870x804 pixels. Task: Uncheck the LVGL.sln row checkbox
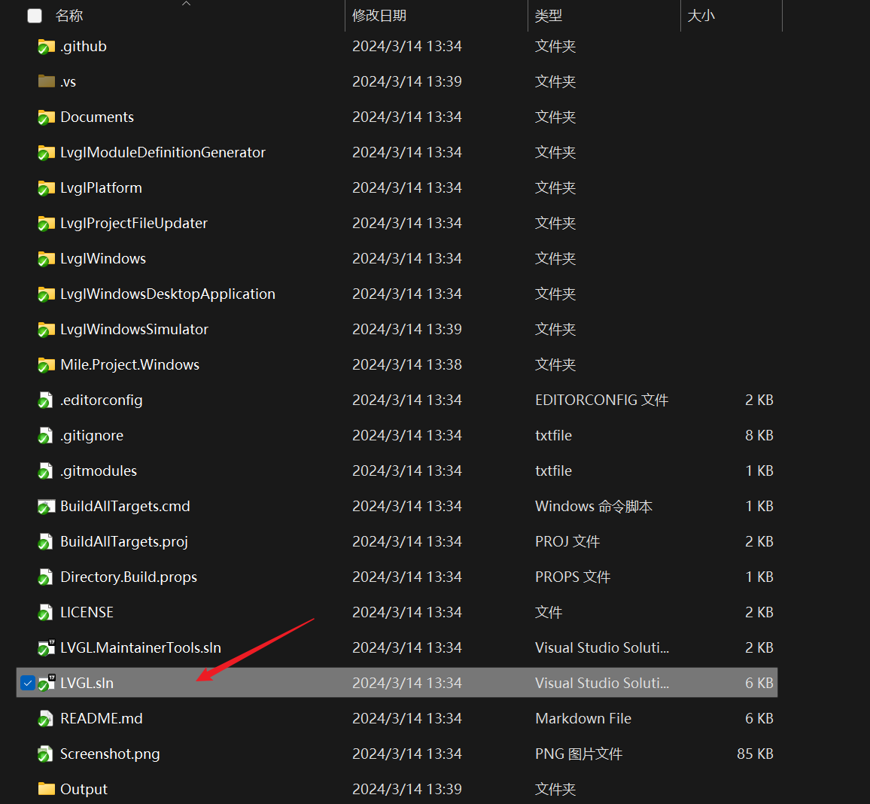pyautogui.click(x=28, y=683)
